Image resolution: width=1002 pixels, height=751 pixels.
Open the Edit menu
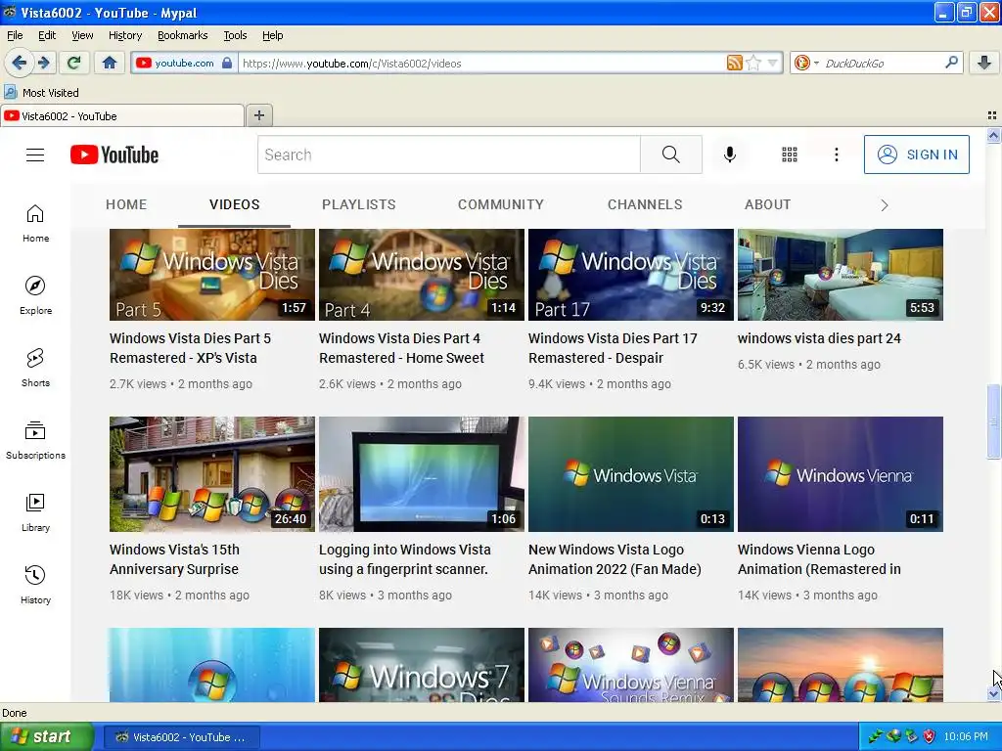[x=47, y=36]
